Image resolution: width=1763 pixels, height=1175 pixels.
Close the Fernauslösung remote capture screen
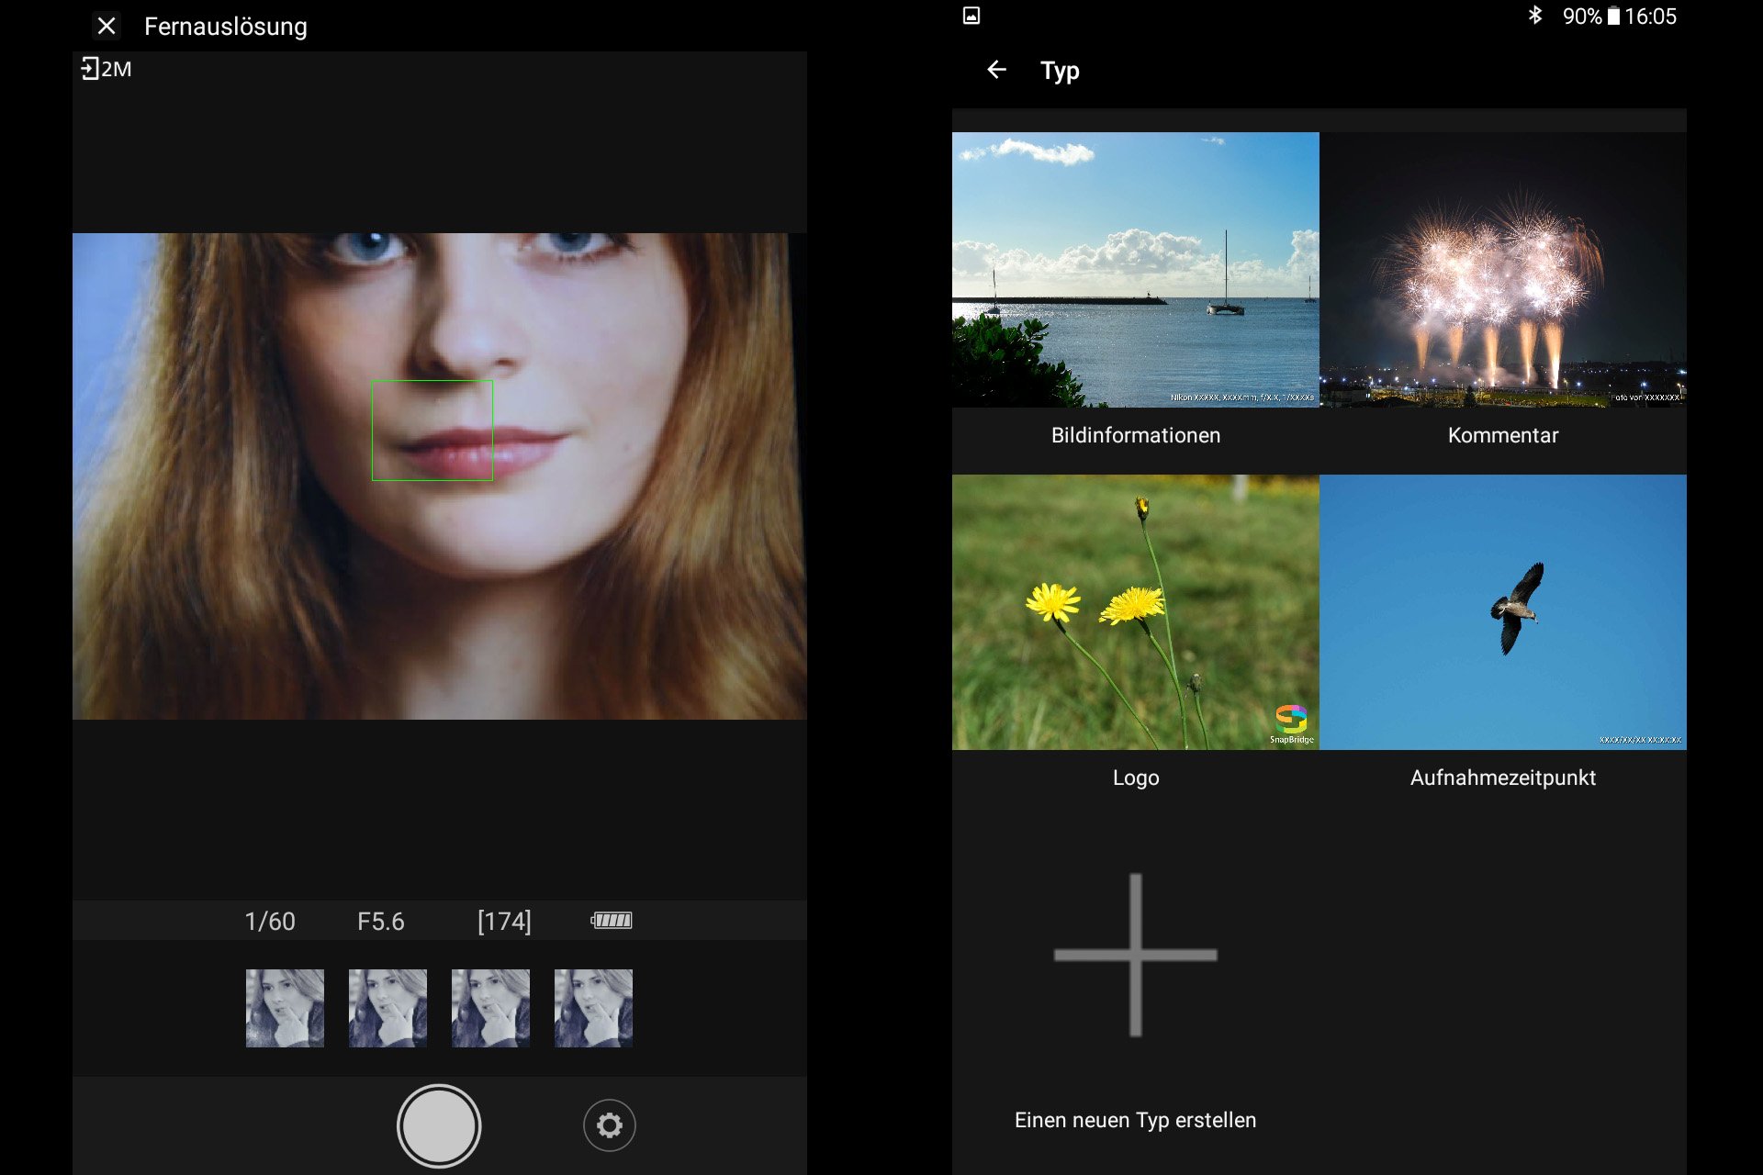coord(107,26)
